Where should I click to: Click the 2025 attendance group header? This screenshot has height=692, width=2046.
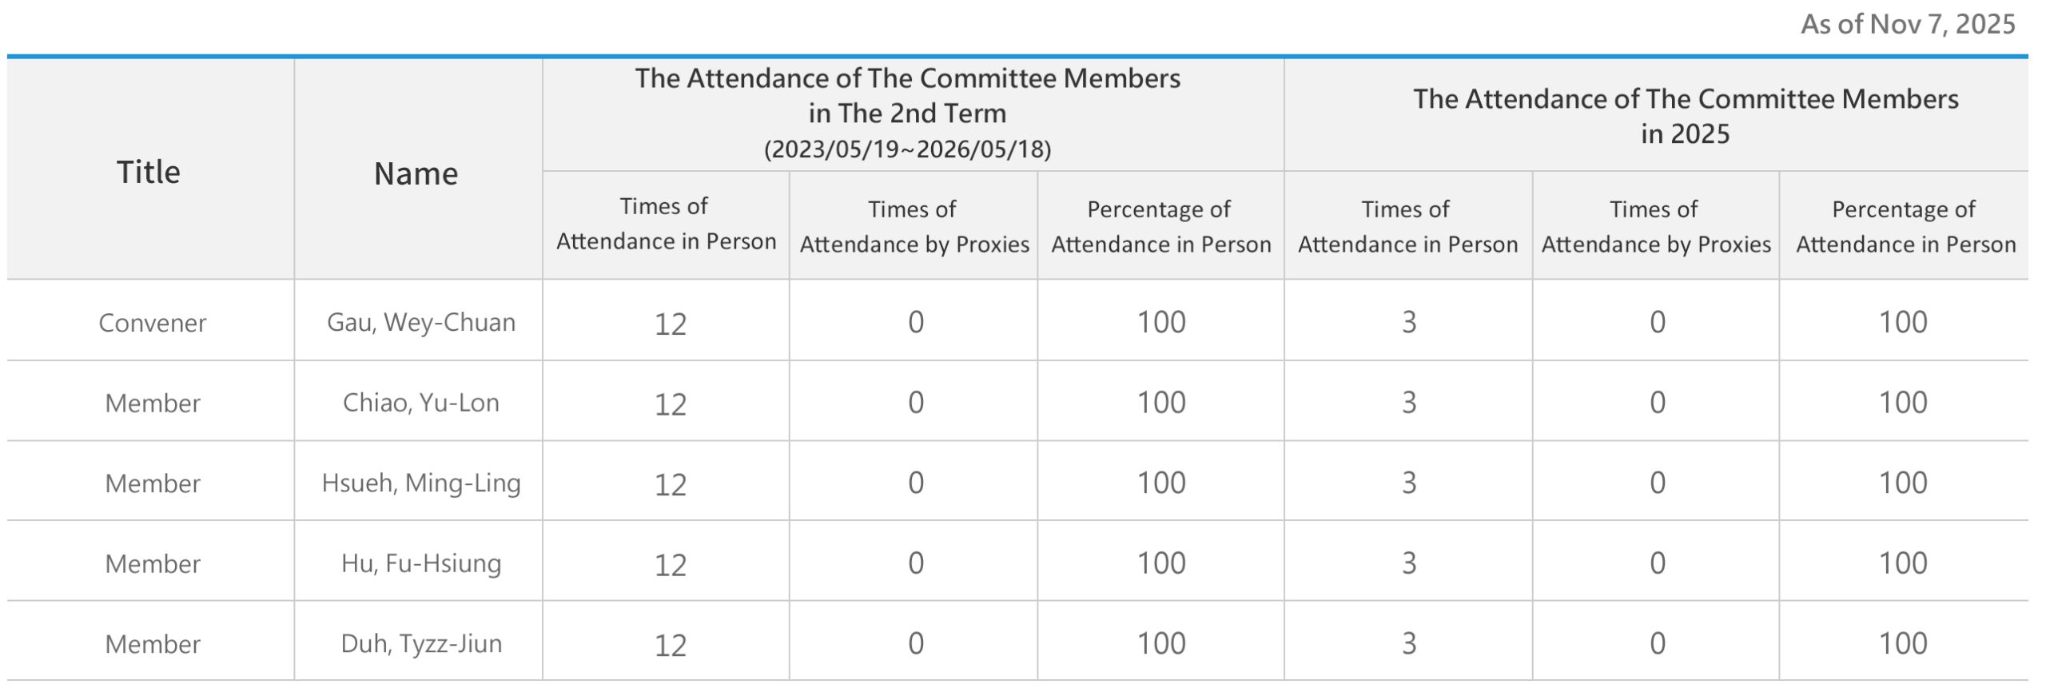[1685, 116]
